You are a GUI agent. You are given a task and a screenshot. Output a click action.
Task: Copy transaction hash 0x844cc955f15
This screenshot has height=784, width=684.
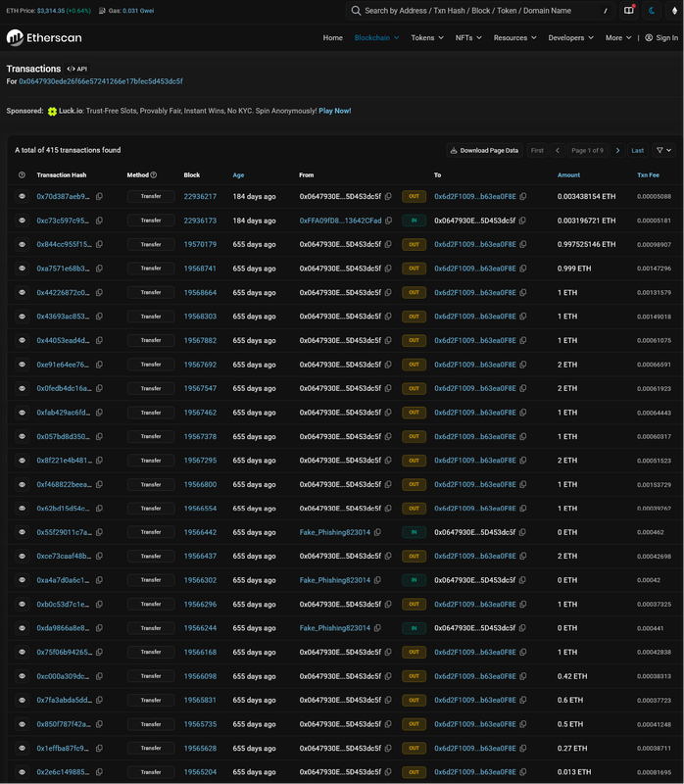(x=100, y=244)
